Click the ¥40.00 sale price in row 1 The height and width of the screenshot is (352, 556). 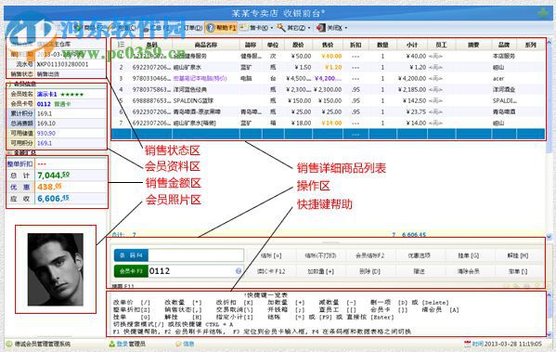332,56
